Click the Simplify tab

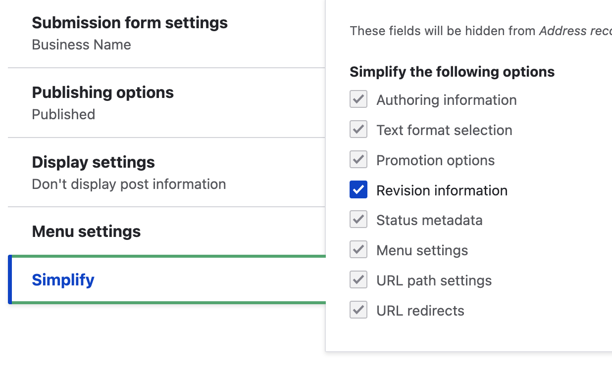tap(63, 280)
